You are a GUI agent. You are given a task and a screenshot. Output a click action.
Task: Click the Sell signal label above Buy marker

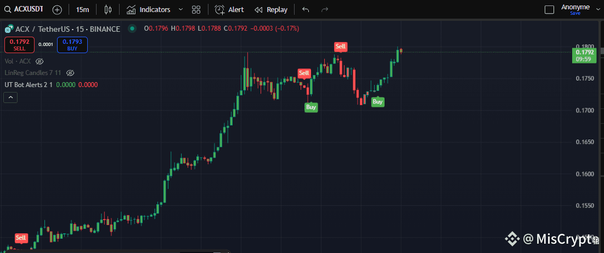tap(304, 73)
